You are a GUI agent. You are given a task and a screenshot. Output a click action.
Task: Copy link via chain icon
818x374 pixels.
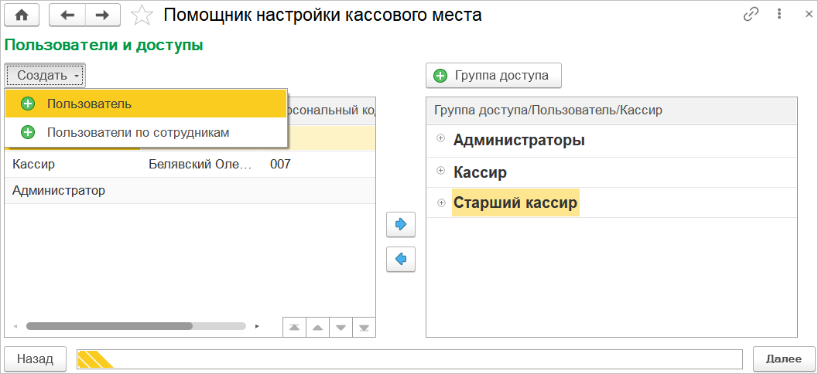tap(751, 15)
